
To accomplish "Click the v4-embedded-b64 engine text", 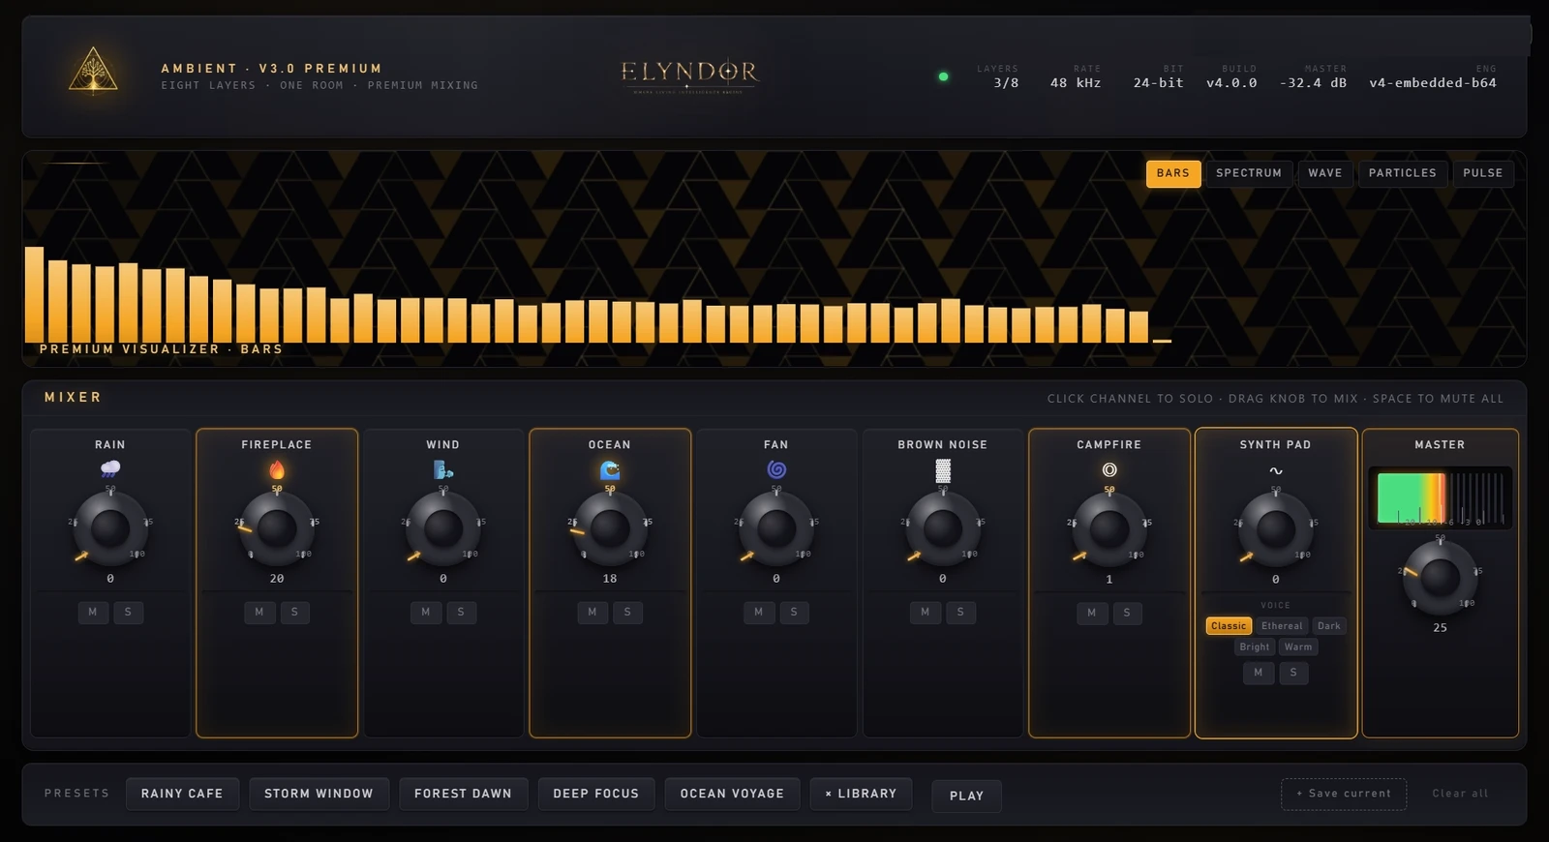I will [1433, 83].
